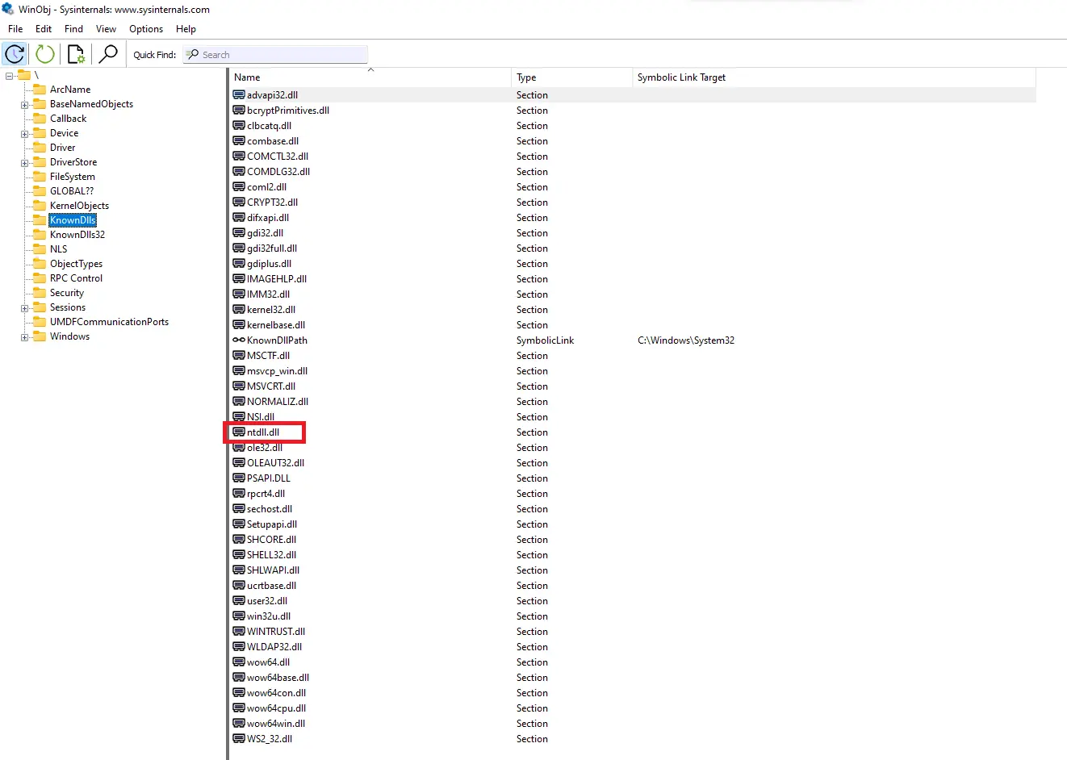The width and height of the screenshot is (1067, 760).
Task: Select the ntdll.dll section icon
Action: coord(239,432)
